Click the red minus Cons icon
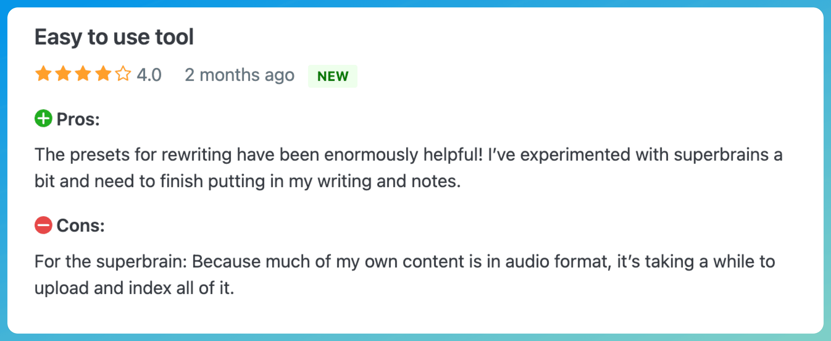The height and width of the screenshot is (341, 831). click(x=43, y=225)
